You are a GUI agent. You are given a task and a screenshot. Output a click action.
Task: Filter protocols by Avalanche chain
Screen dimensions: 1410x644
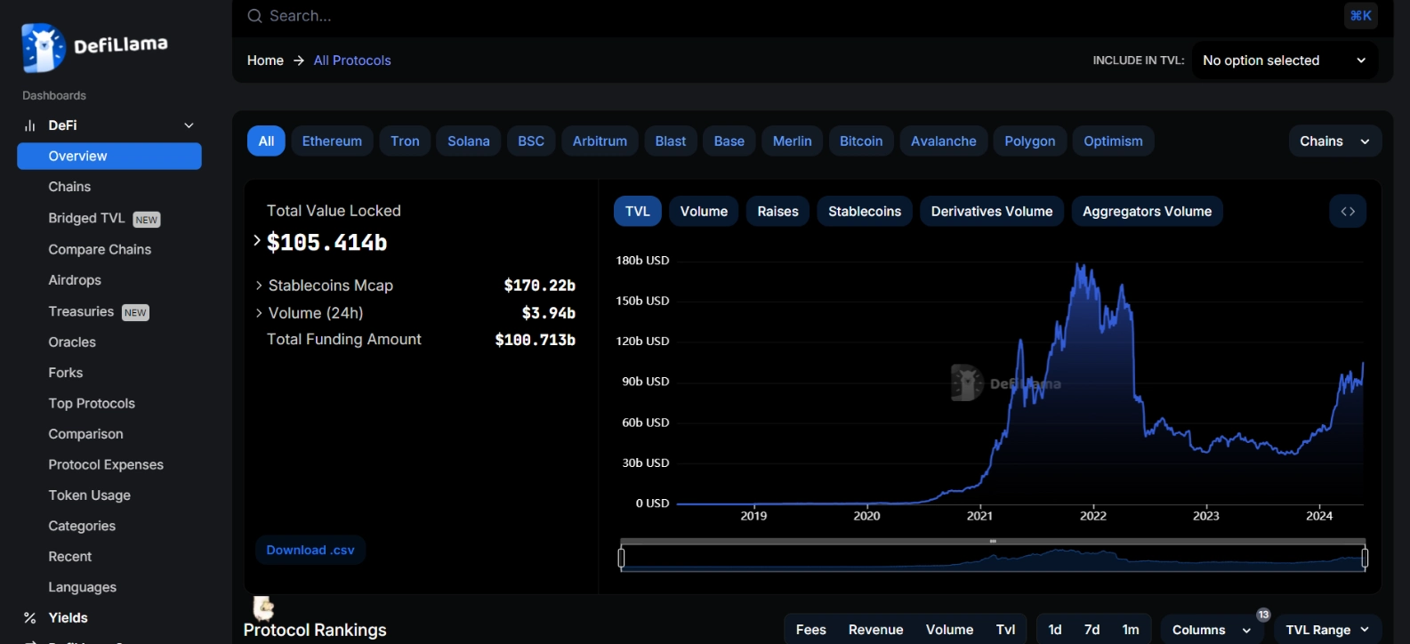[944, 141]
